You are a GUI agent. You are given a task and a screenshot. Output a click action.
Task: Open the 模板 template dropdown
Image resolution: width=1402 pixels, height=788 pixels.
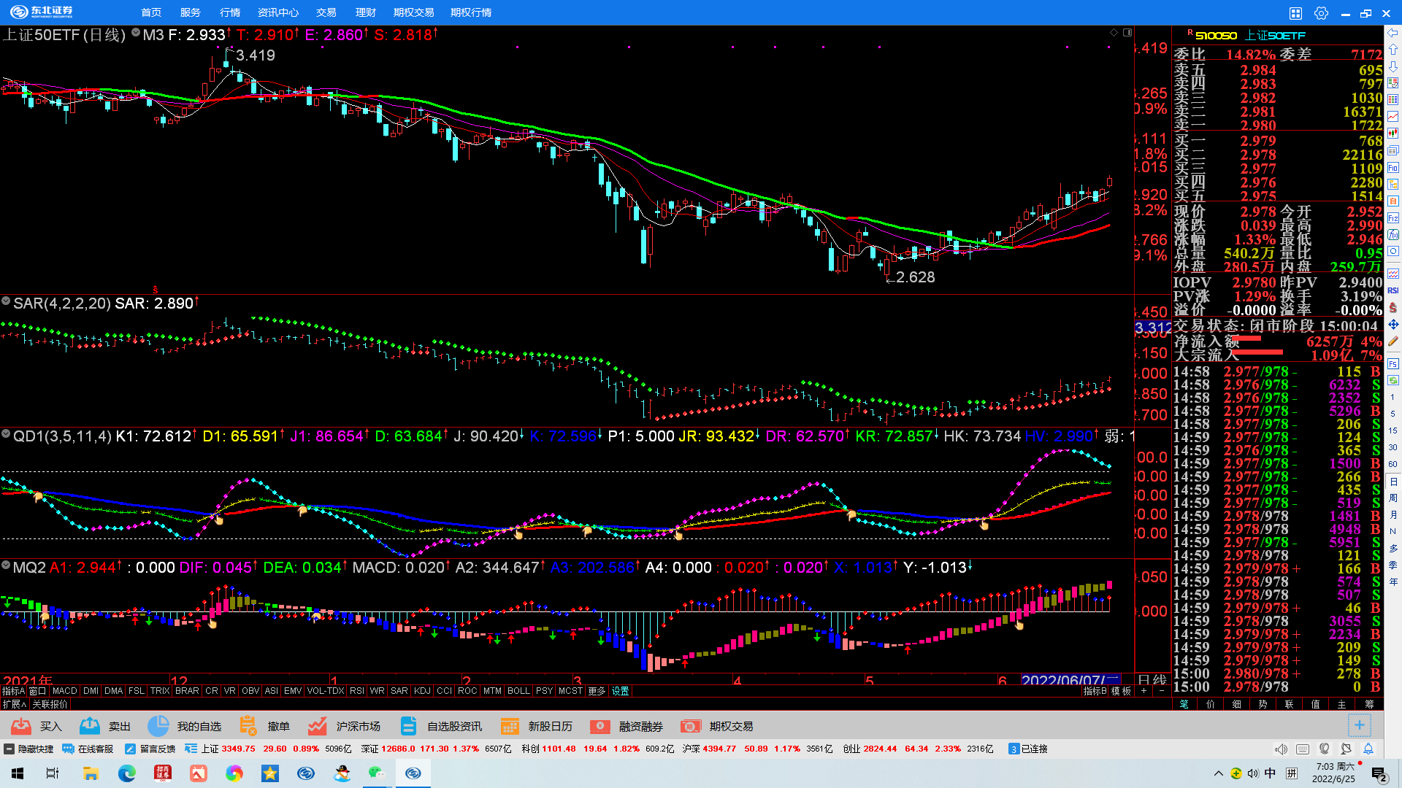pyautogui.click(x=1122, y=691)
